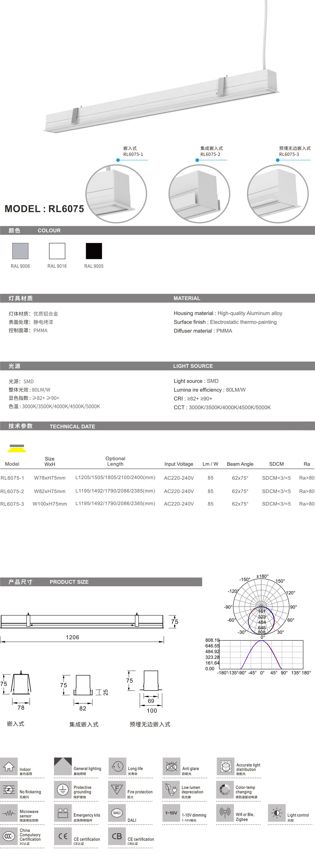Click the 嵌入式 label under first cross-section
This screenshot has width=315, height=854.
(x=15, y=724)
